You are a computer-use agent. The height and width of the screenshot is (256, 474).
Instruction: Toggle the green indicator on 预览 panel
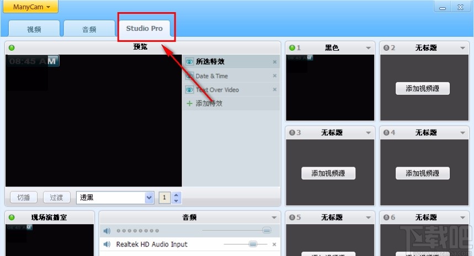coord(12,48)
